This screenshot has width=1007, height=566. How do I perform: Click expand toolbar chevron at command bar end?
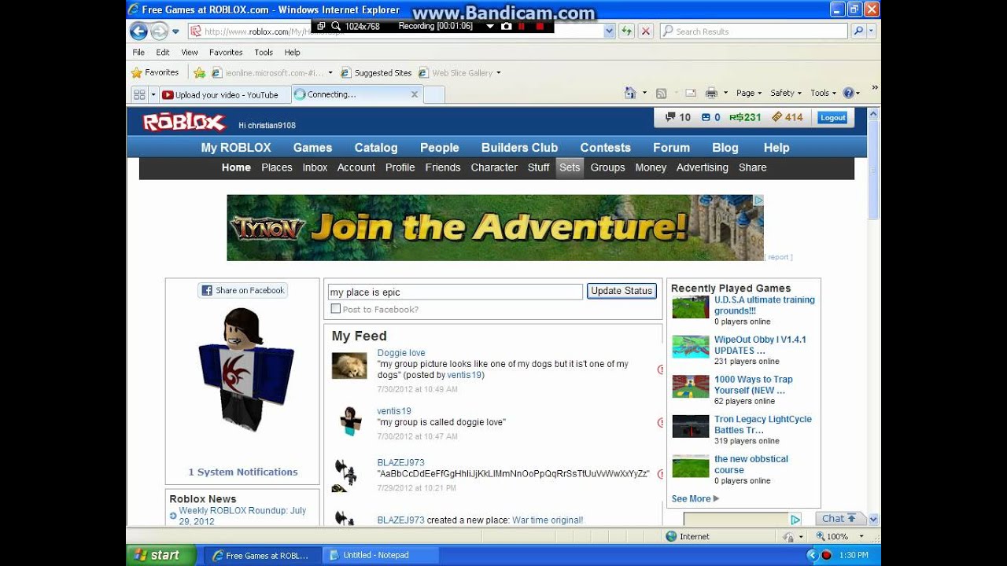pyautogui.click(x=875, y=88)
